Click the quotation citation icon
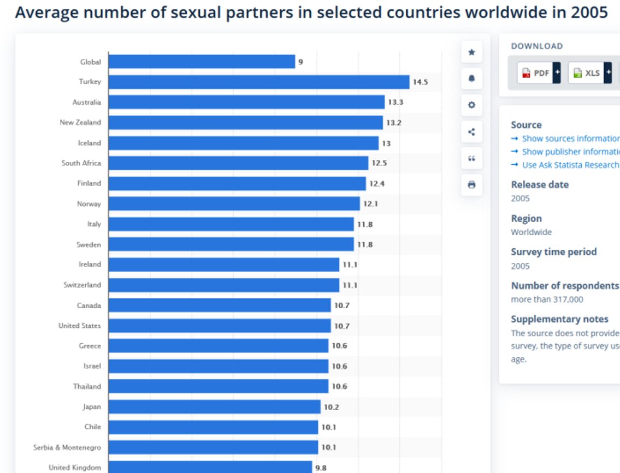This screenshot has width=620, height=473. click(x=471, y=158)
